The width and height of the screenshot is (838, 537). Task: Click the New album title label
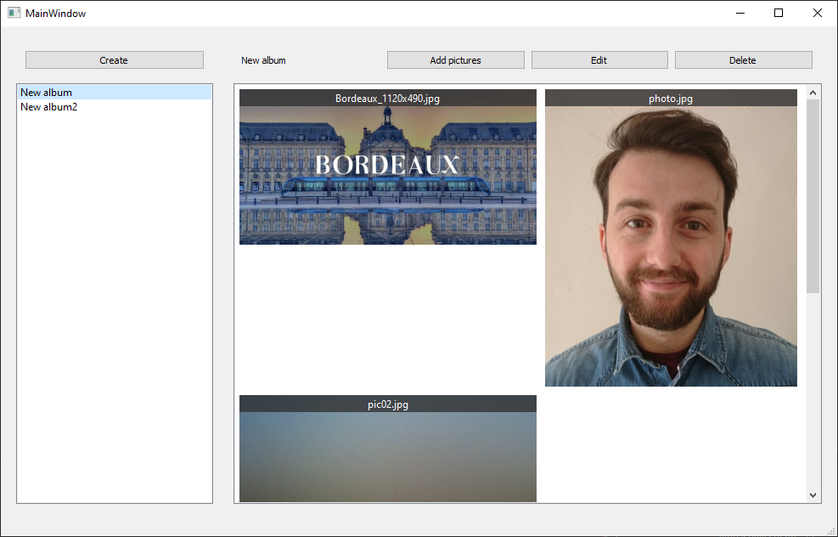[263, 60]
